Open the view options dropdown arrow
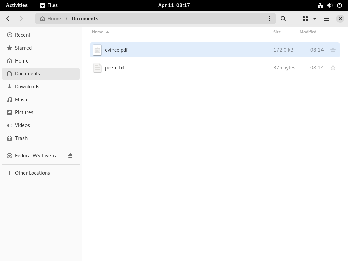Viewport: 348px width, 261px height. click(x=315, y=19)
